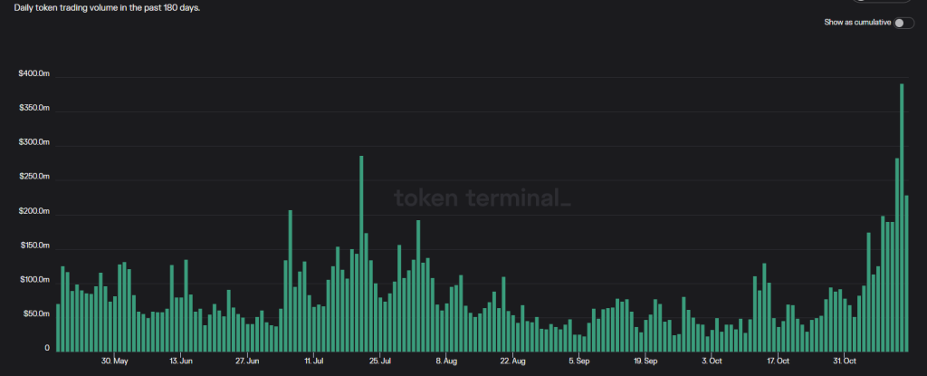Click the $400.0m axis label
927x376 pixels.
(35, 73)
